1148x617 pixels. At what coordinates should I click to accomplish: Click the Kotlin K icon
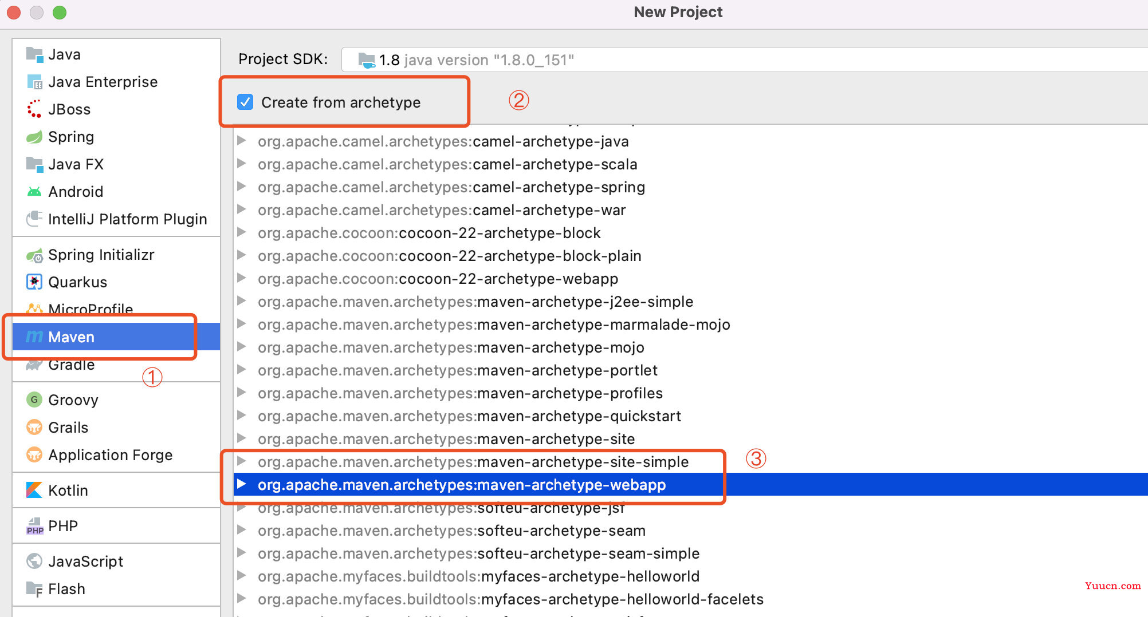coord(34,491)
